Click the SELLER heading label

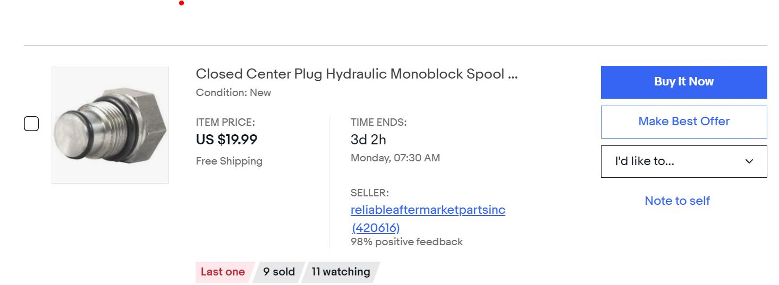[x=369, y=193]
